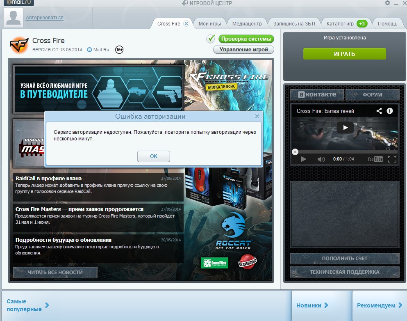Click the video share icon
This screenshot has width=407, height=321.
pyautogui.click(x=379, y=111)
